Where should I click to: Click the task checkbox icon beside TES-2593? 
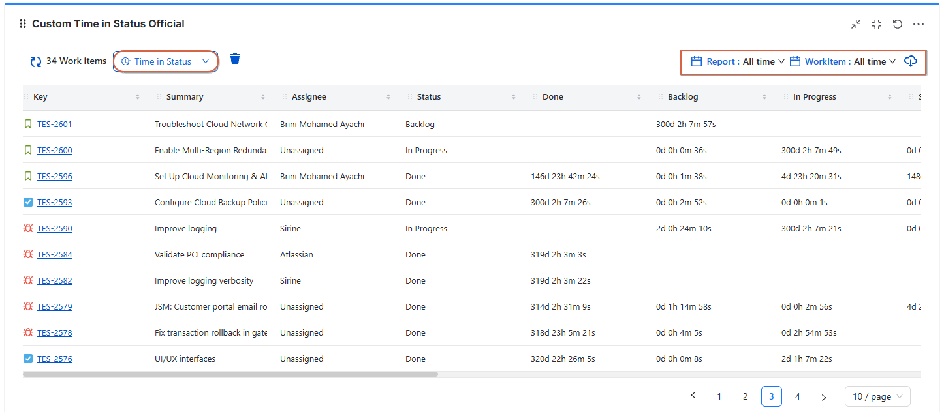point(27,202)
